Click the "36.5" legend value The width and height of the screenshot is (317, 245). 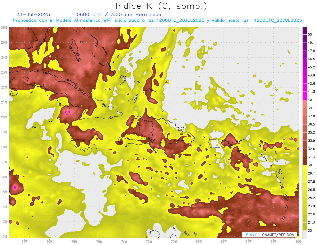click(311, 124)
